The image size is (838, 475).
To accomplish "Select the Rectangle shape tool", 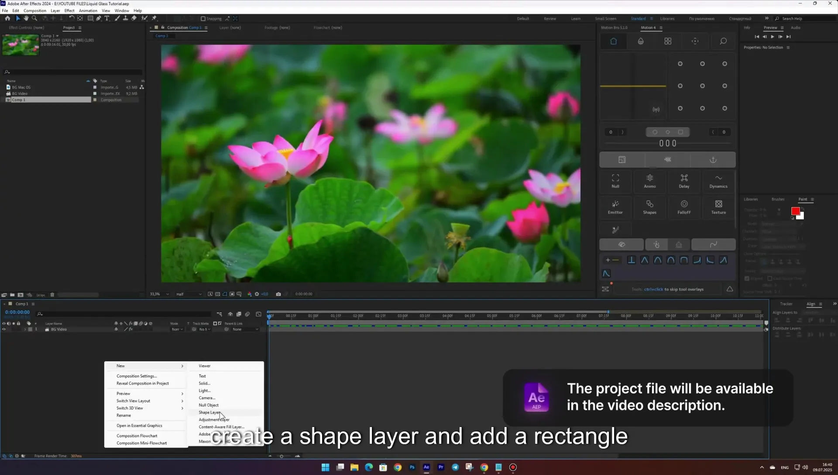I will point(90,18).
